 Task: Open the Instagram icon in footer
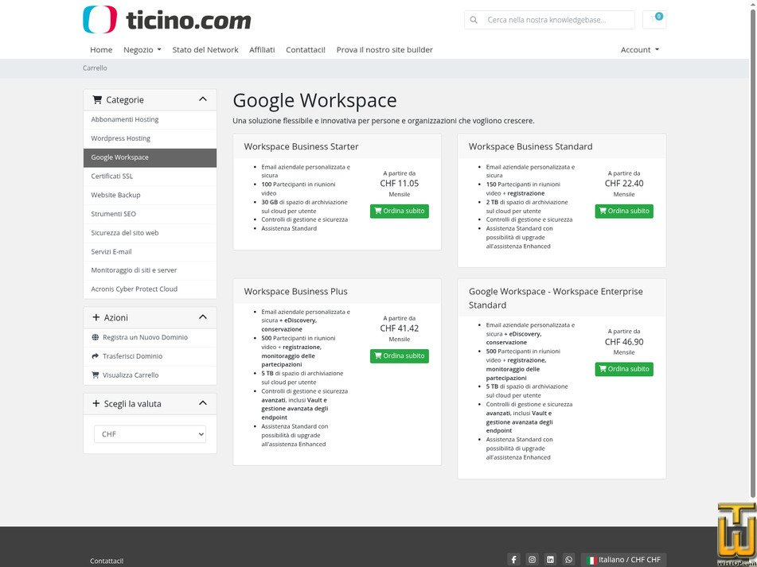[532, 559]
